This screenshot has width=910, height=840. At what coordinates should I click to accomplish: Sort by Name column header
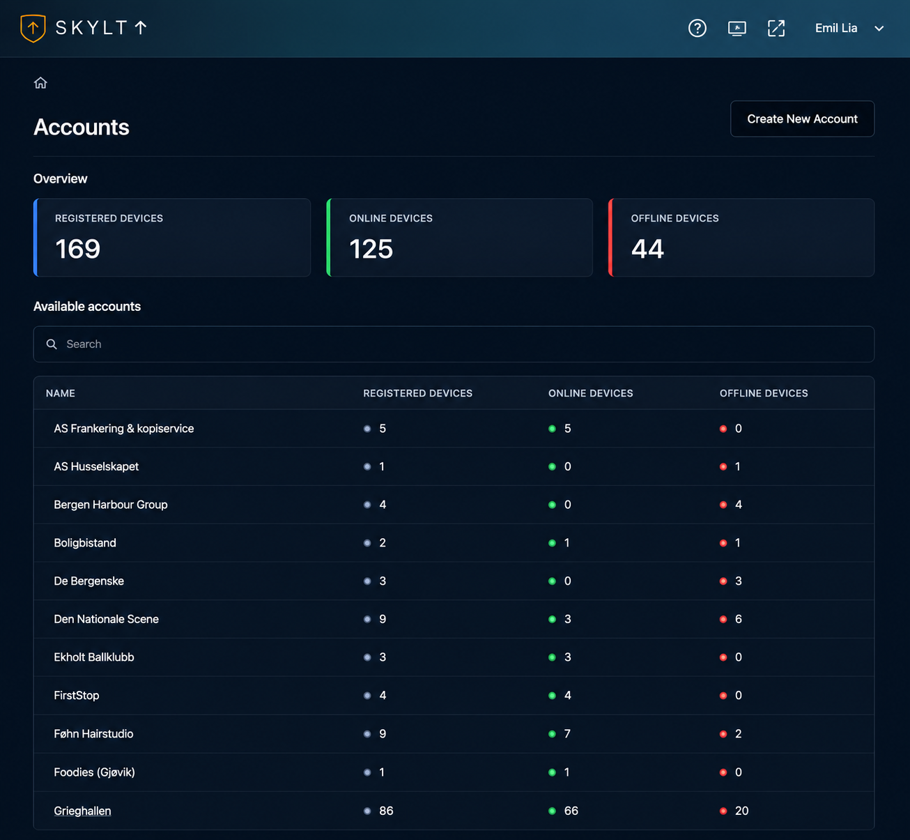tap(61, 393)
